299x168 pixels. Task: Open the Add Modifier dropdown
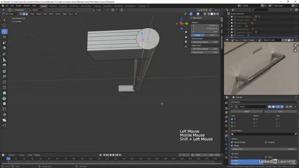click(263, 102)
